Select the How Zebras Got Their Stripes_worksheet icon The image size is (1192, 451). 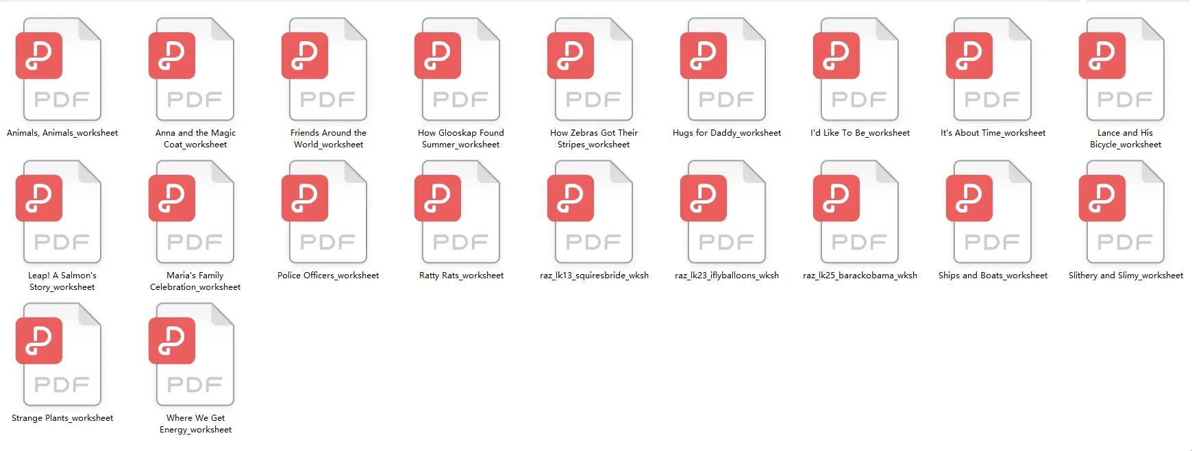click(x=590, y=69)
